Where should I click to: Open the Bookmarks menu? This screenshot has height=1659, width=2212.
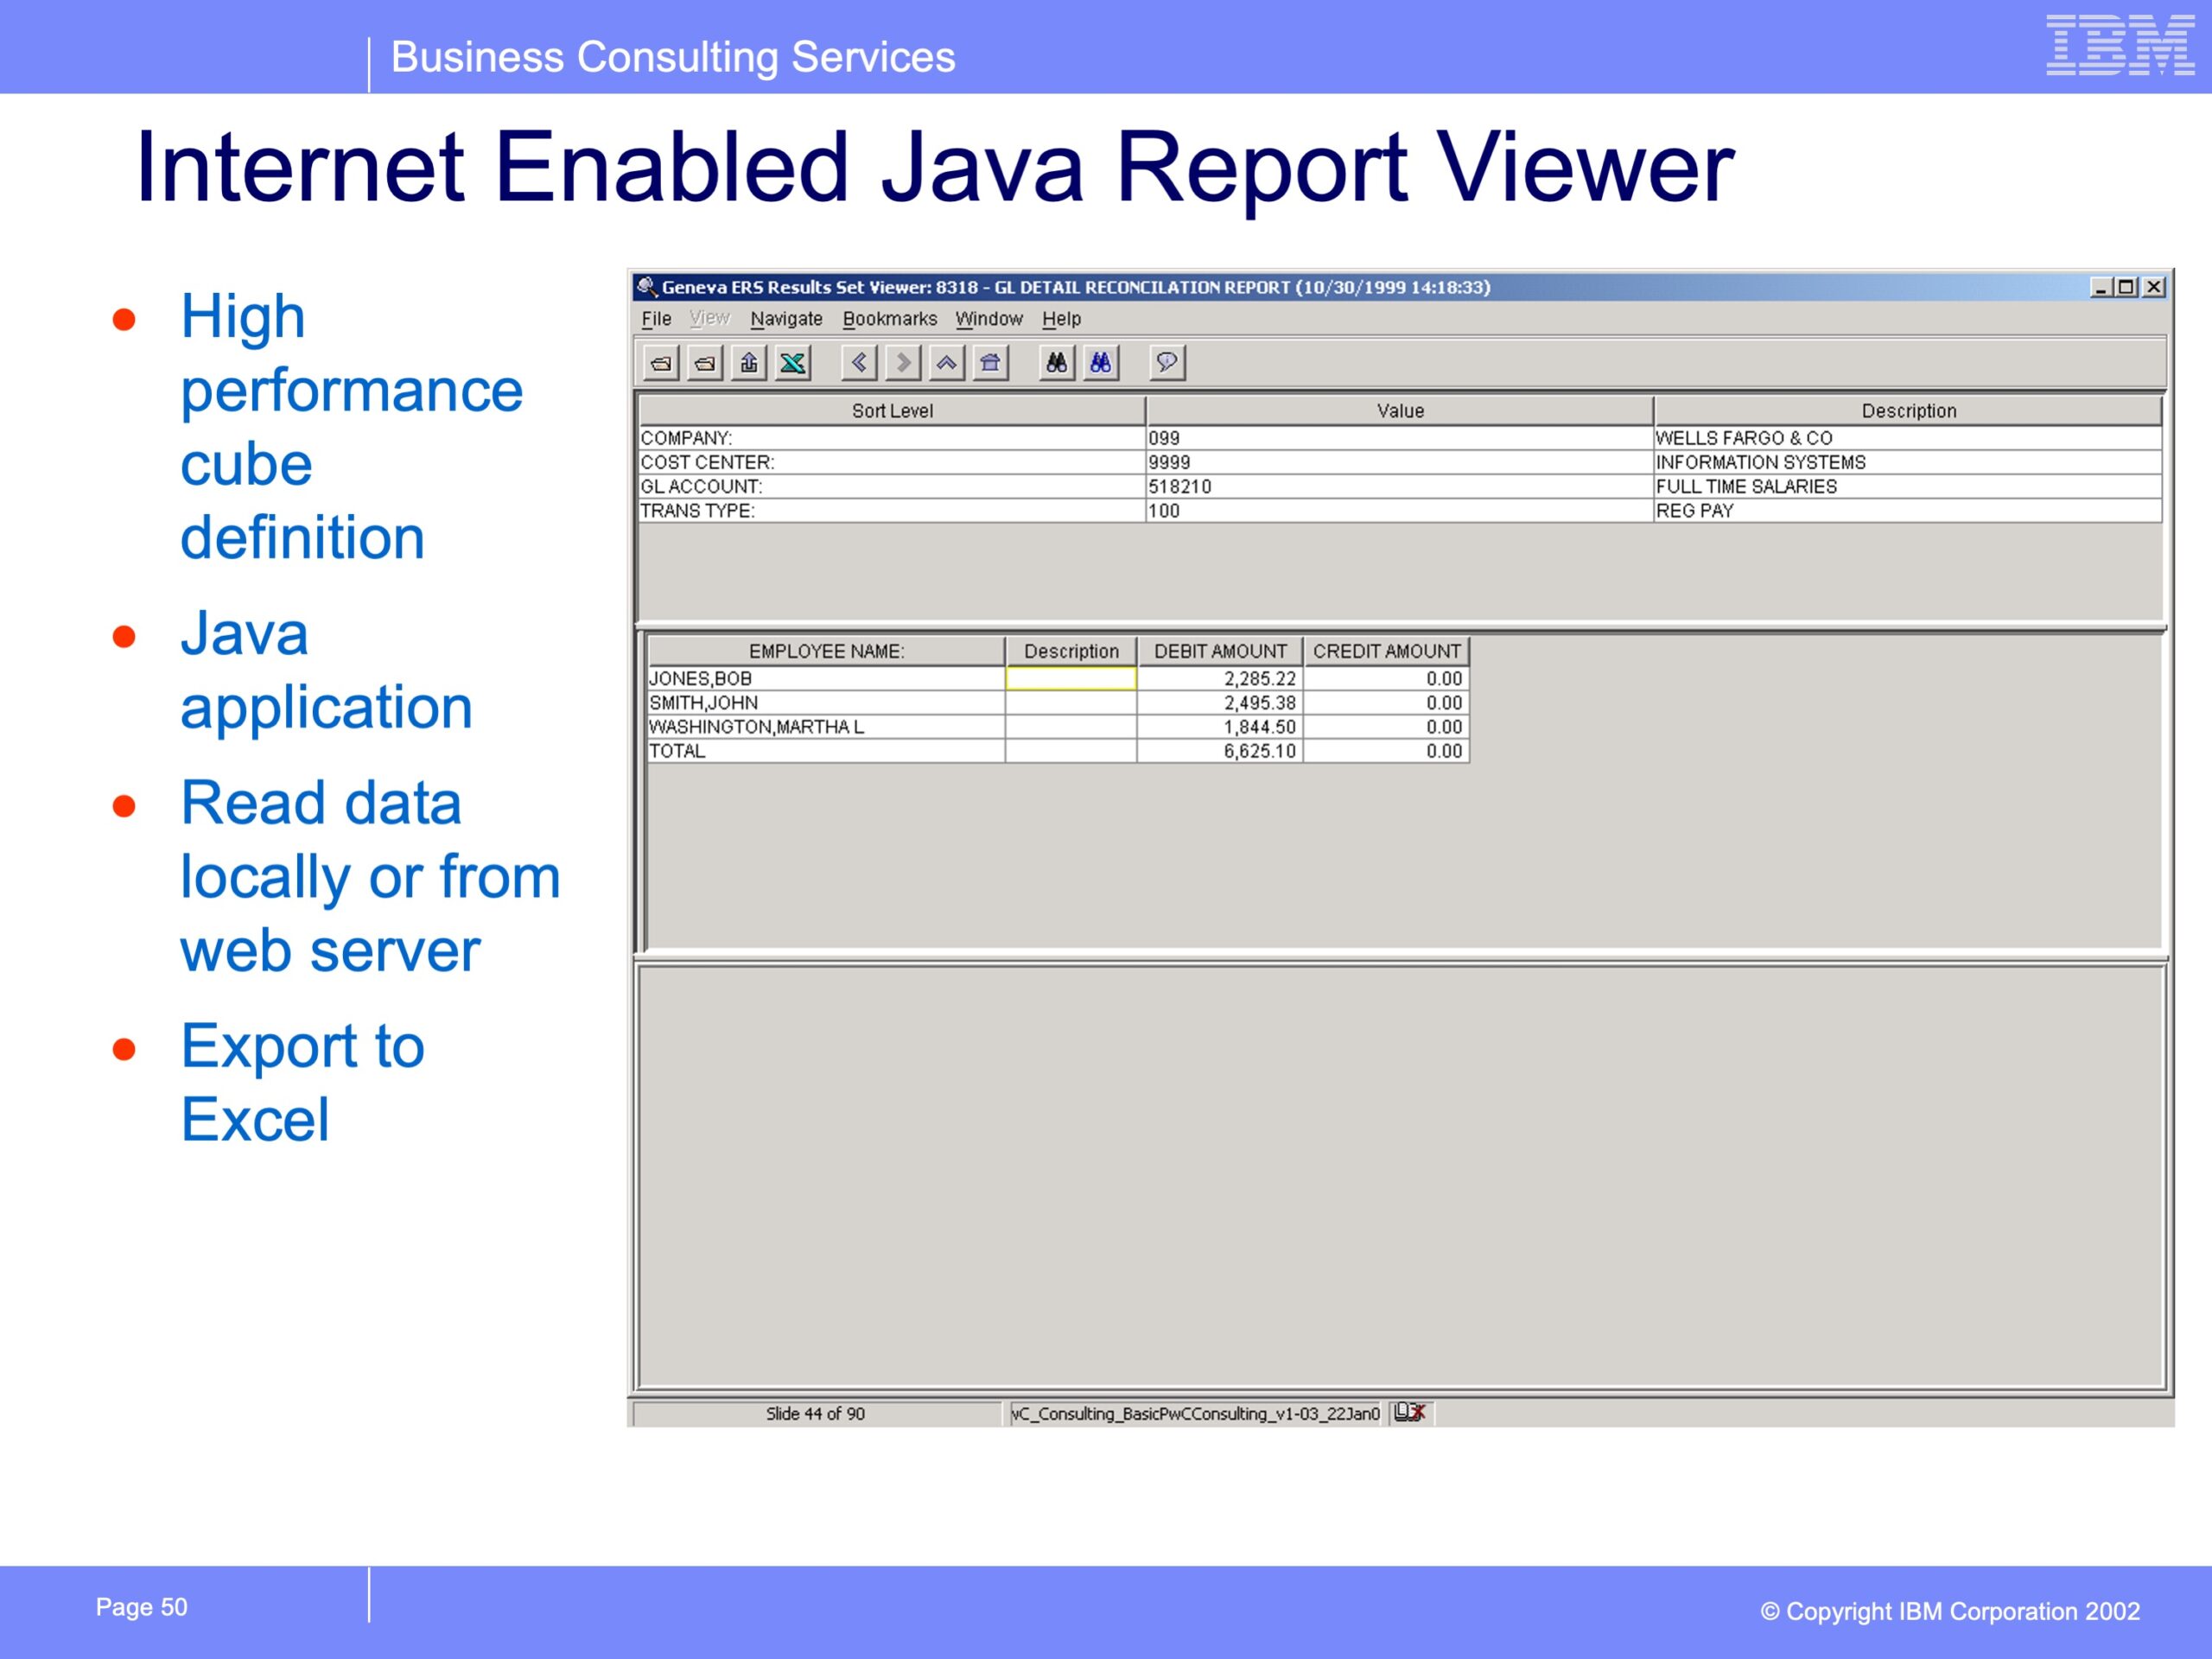(890, 319)
